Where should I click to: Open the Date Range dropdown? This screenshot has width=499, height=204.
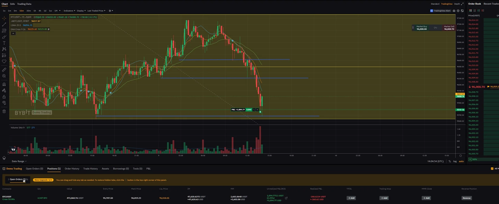(19, 161)
